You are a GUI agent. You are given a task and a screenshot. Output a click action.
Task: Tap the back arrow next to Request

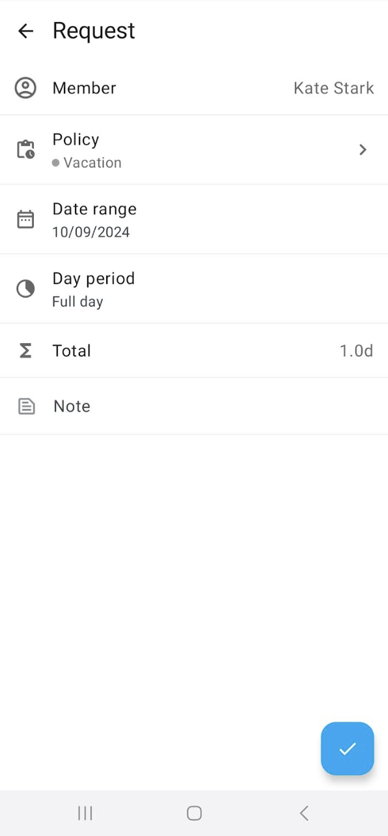[x=25, y=31]
